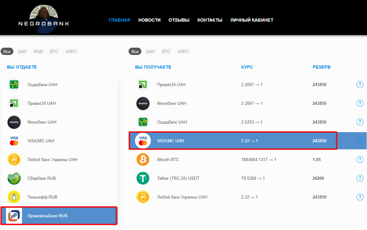The width and height of the screenshot is (367, 230).
Task: Open the help icon for the Любой банк Украины receive row
Action: 360,197
